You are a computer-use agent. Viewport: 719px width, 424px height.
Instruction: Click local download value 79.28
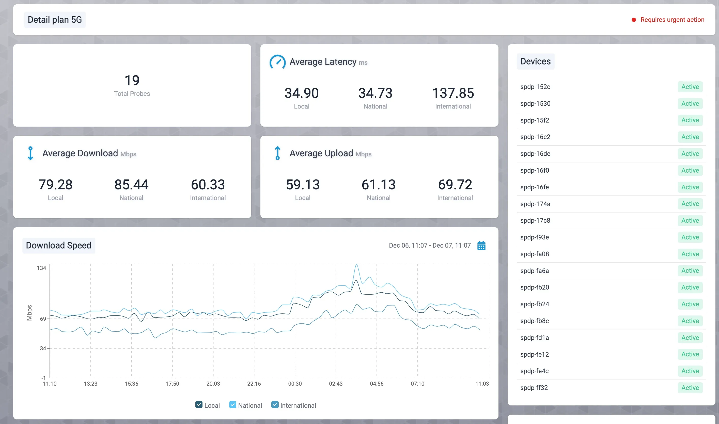[55, 185]
